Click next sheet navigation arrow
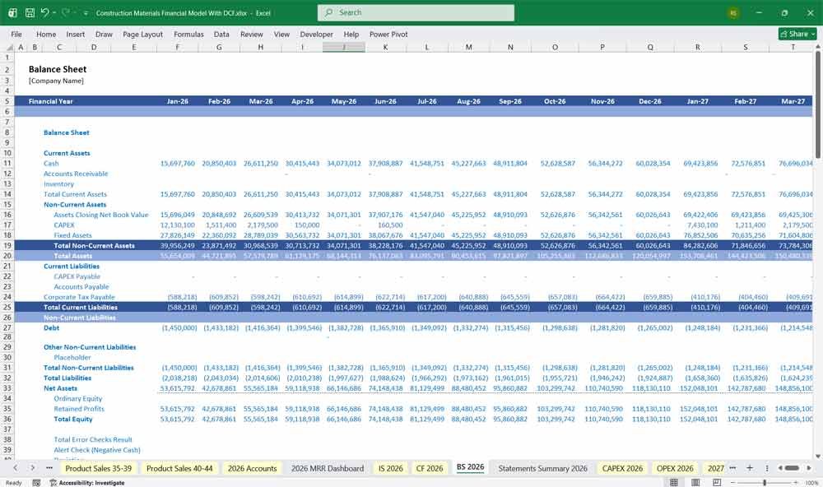The width and height of the screenshot is (823, 487). [33, 467]
